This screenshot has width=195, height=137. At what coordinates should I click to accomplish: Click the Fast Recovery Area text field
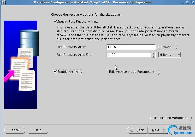coord(131,47)
